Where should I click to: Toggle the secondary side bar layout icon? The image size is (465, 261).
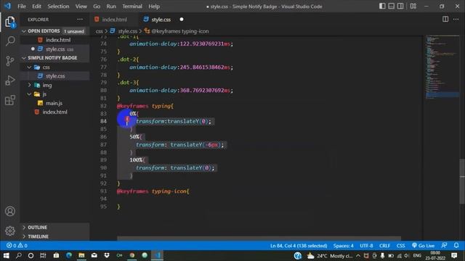pos(400,7)
